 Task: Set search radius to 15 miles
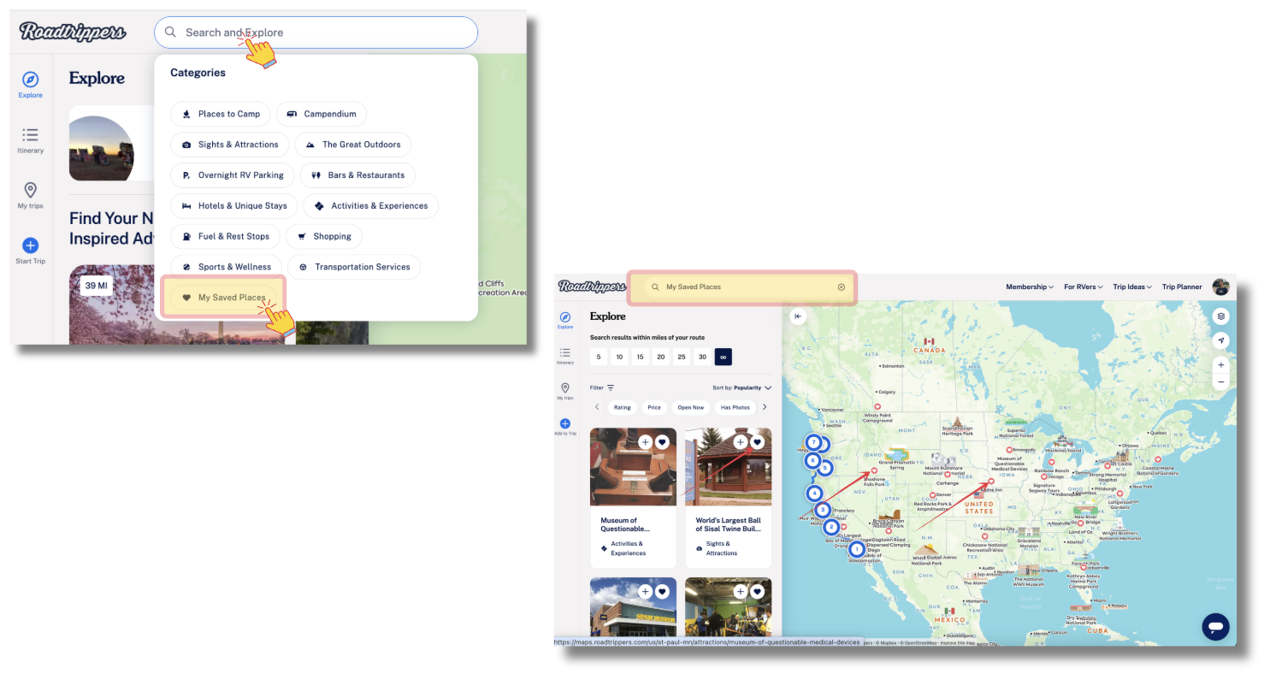pyautogui.click(x=640, y=357)
